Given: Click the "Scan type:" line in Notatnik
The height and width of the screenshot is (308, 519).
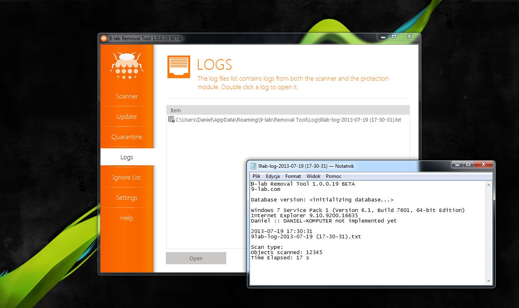Looking at the screenshot, I should click(x=267, y=247).
